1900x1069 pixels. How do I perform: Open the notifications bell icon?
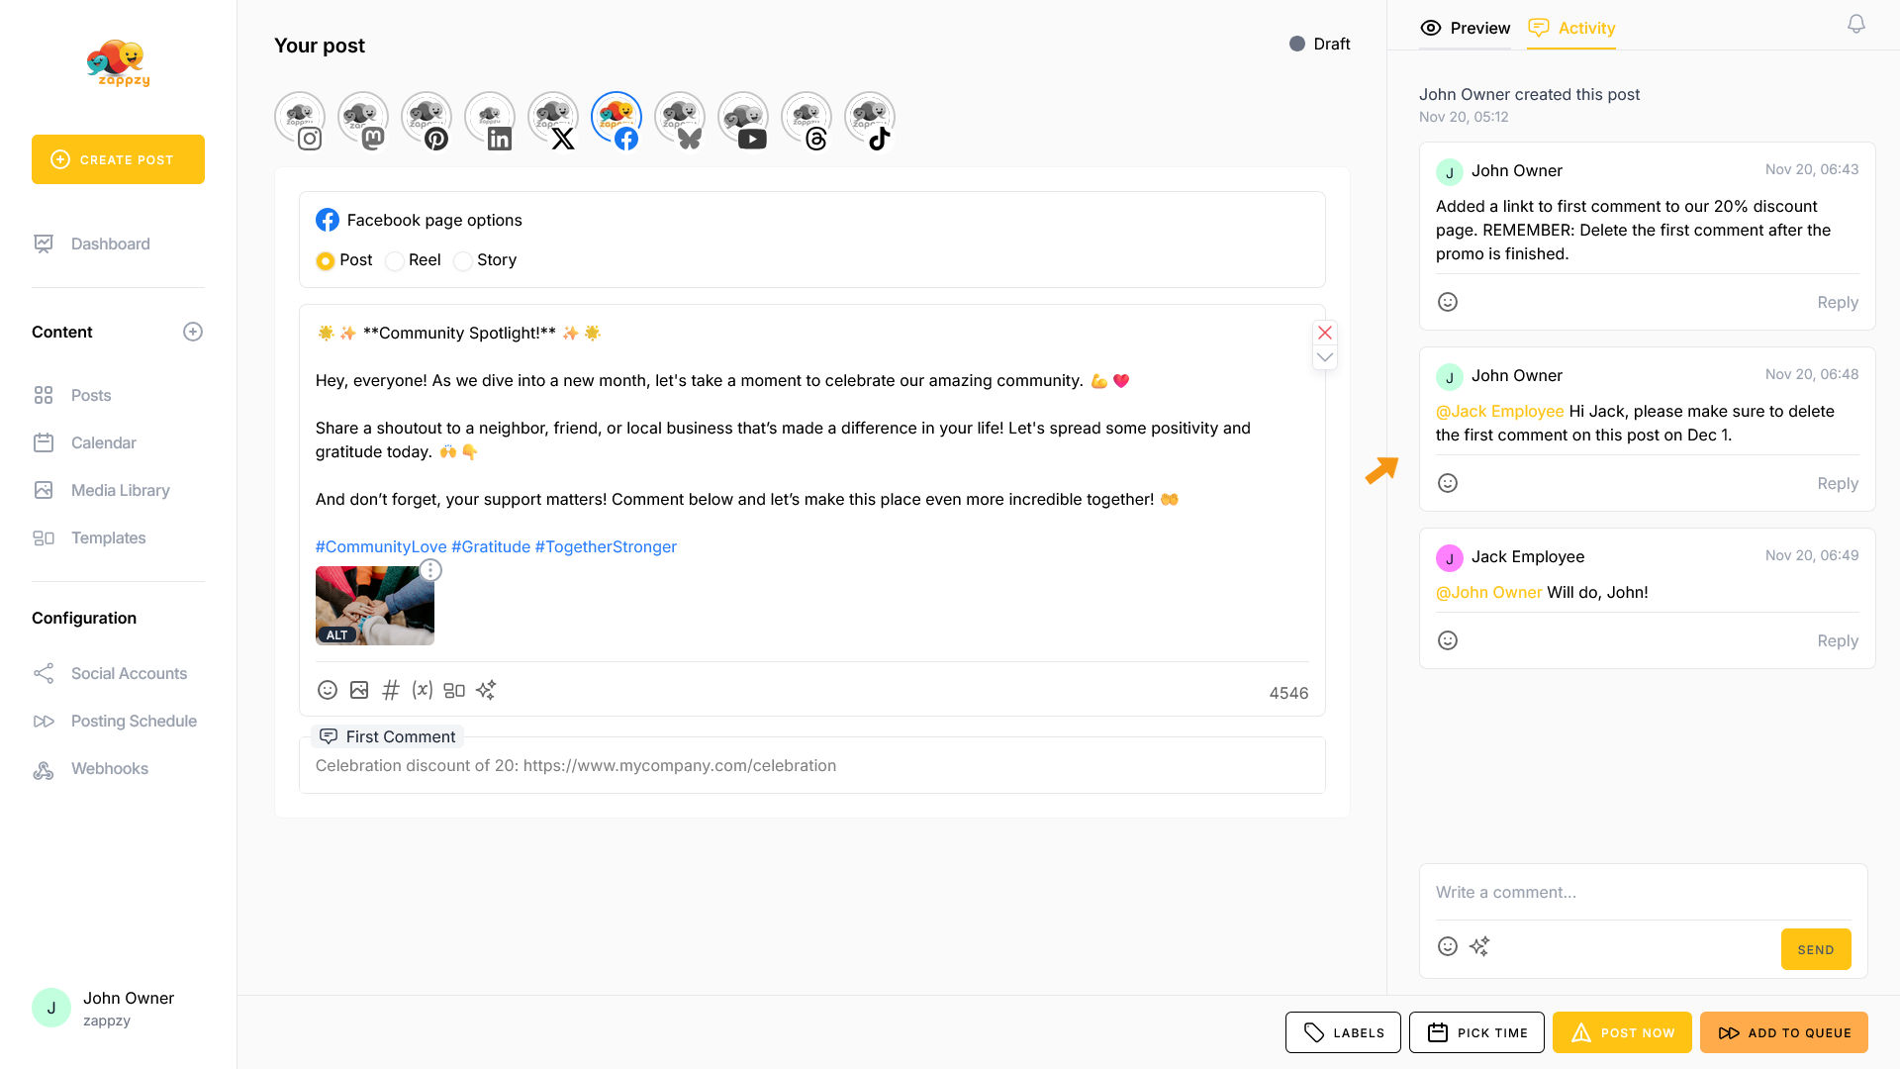pyautogui.click(x=1856, y=25)
